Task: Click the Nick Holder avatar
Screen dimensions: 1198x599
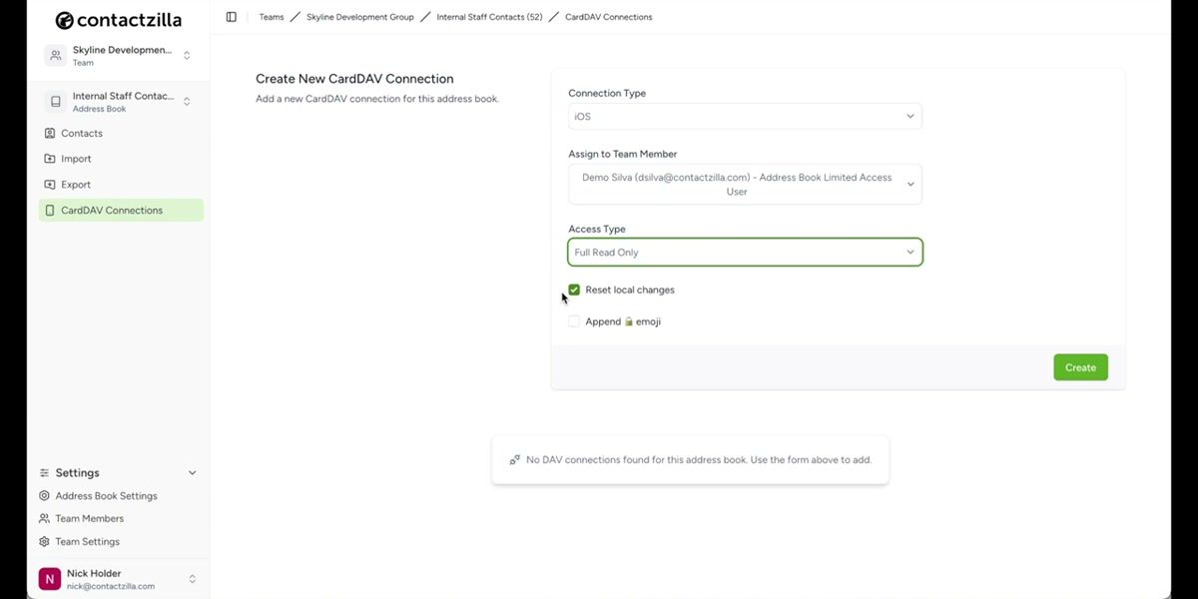Action: 49,579
